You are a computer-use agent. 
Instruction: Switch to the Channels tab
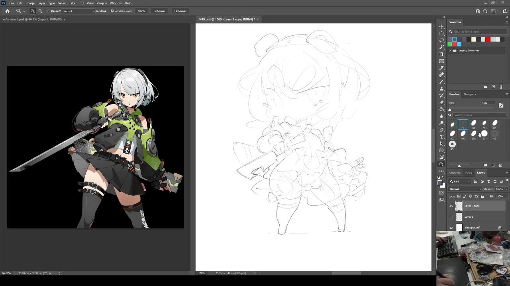pos(455,173)
